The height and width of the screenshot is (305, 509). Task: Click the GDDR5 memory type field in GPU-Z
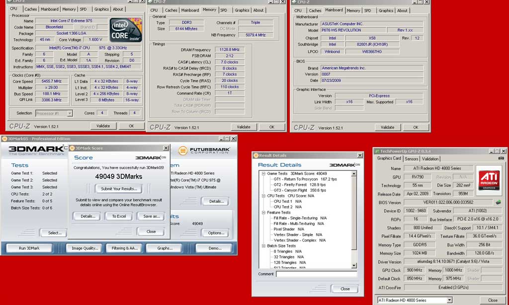420,245
